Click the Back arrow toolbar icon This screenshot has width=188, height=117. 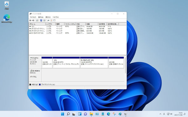pos(30,20)
